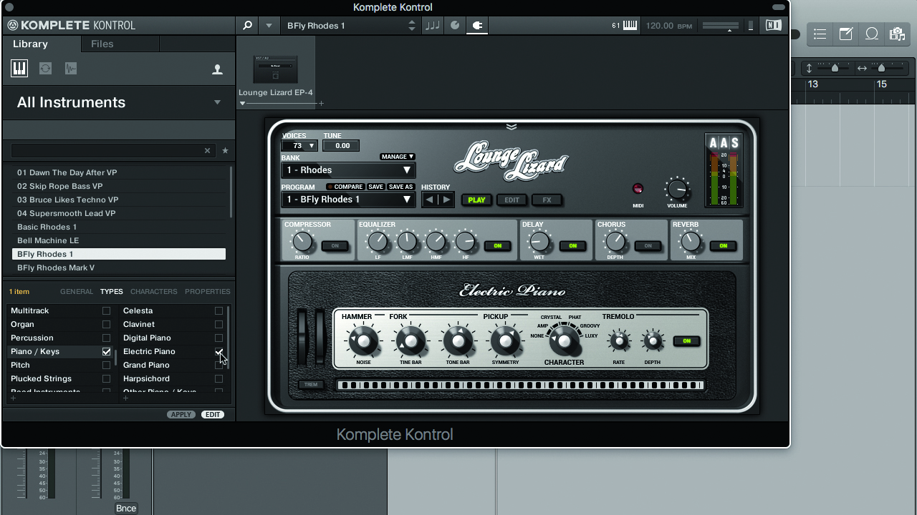Image resolution: width=917 pixels, height=515 pixels.
Task: Check the Percussion type checkbox
Action: coord(106,338)
